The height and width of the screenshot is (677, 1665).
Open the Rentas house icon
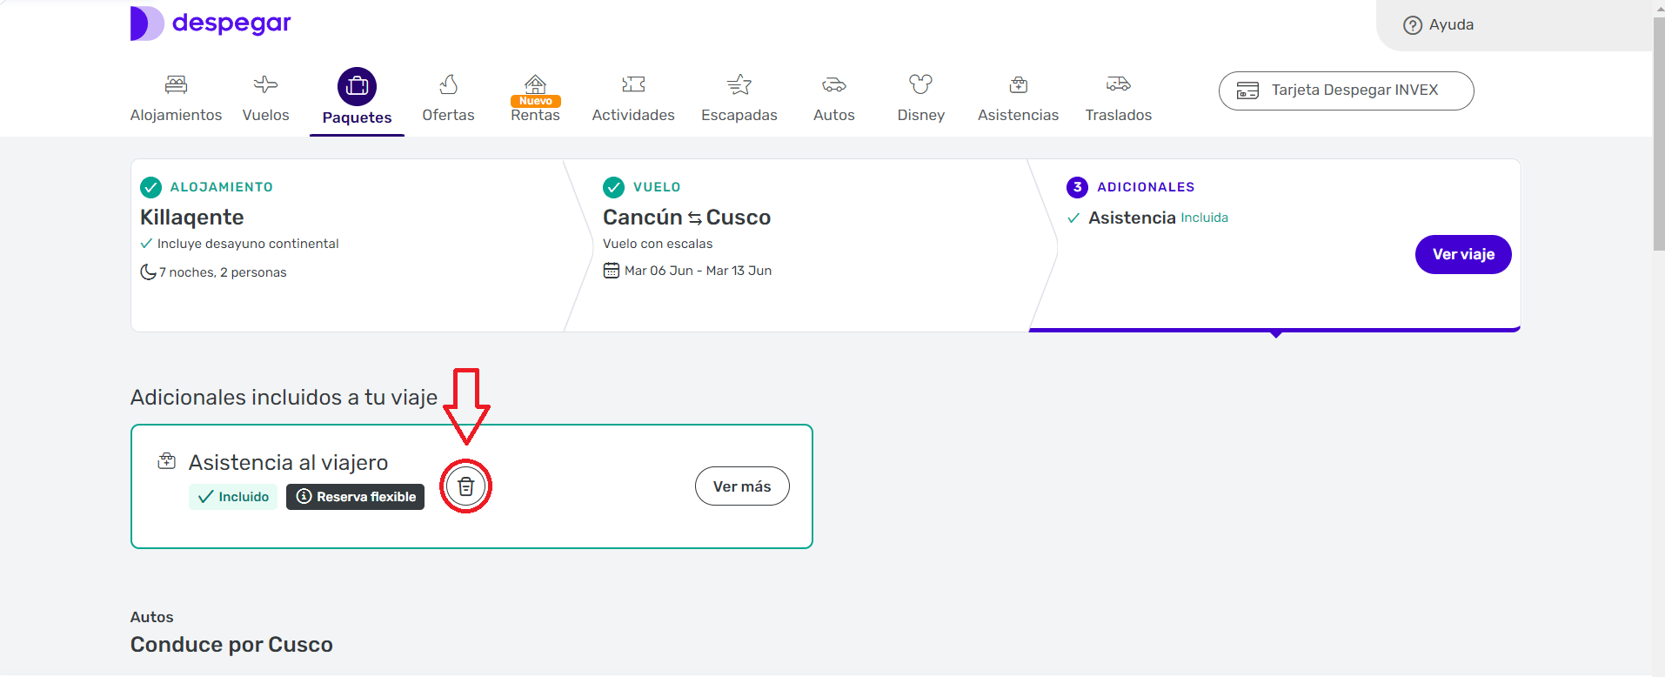535,84
